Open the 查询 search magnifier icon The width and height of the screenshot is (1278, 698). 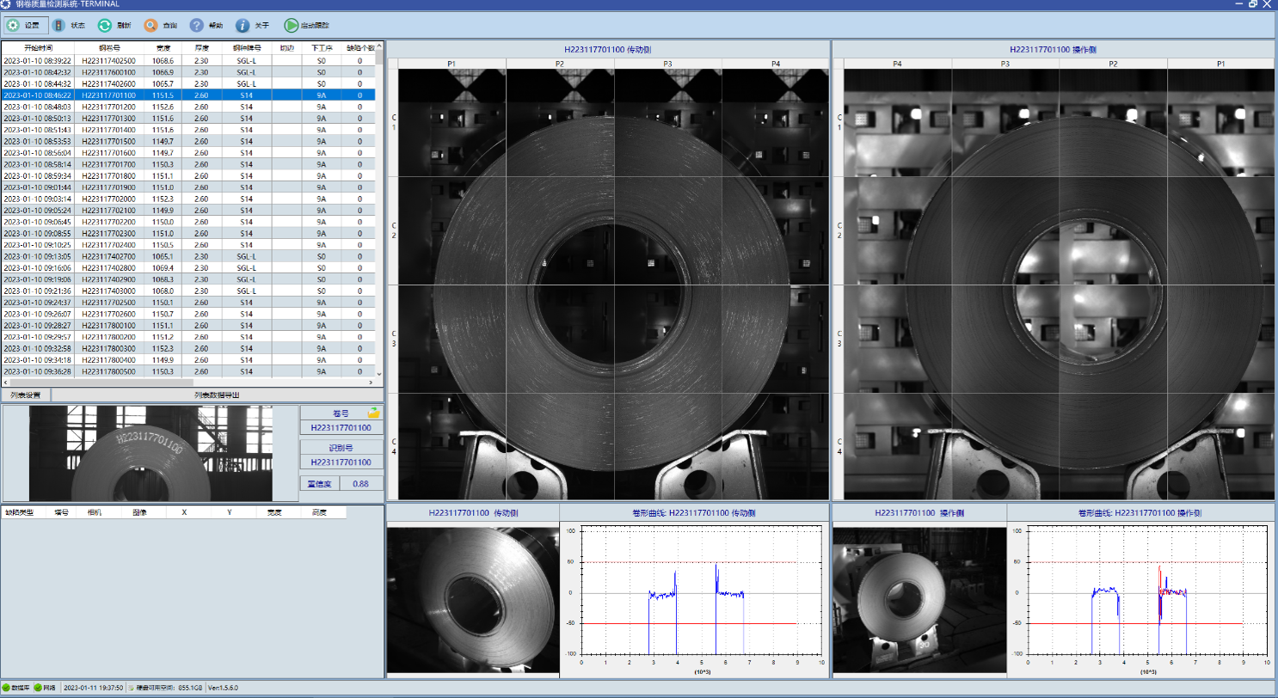click(x=151, y=26)
